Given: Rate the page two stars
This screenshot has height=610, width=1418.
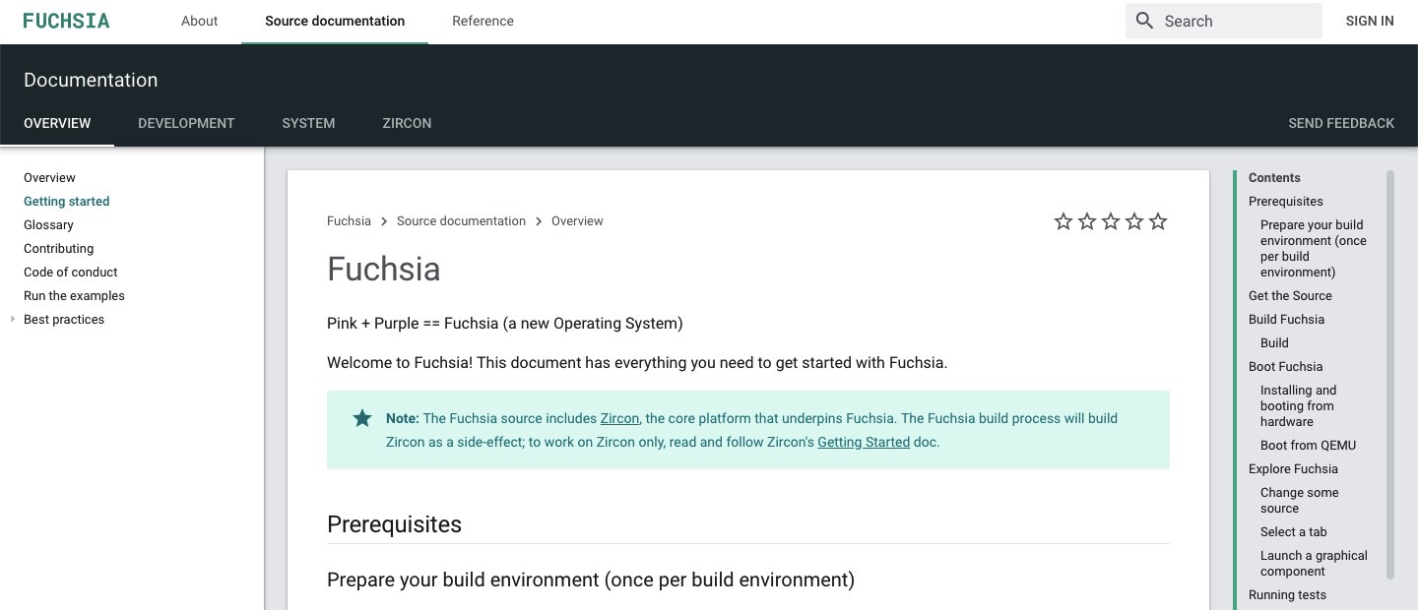Looking at the screenshot, I should point(1087,221).
